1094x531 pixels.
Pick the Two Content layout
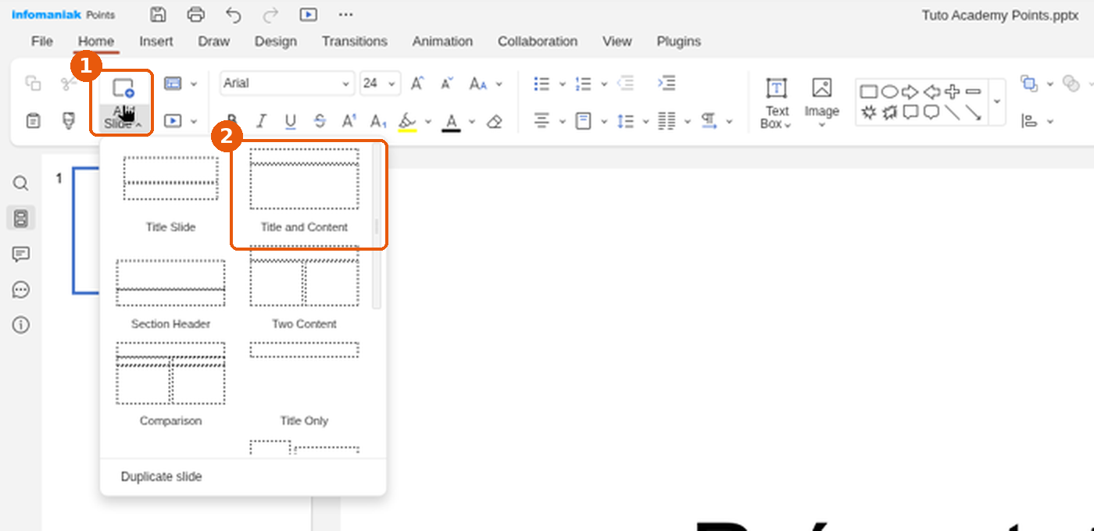pos(304,289)
